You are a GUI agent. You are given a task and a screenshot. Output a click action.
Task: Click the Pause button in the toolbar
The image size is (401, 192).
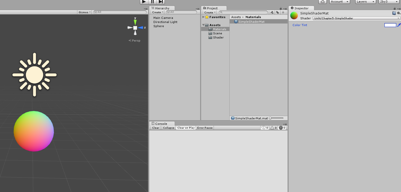[x=152, y=2]
